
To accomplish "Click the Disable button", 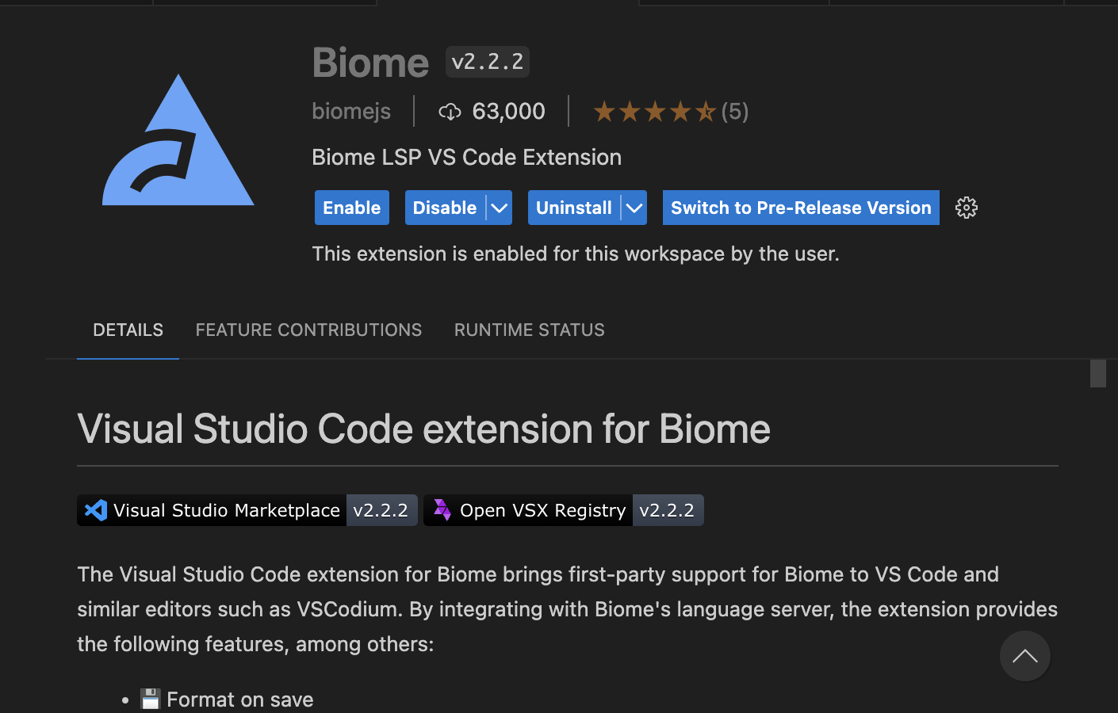I will 445,208.
